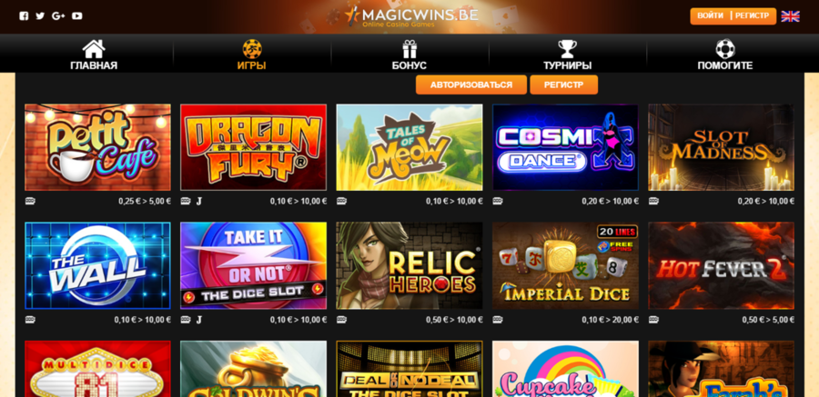The width and height of the screenshot is (819, 397).
Task: Click the house icon for Главная
Action: 94,50
